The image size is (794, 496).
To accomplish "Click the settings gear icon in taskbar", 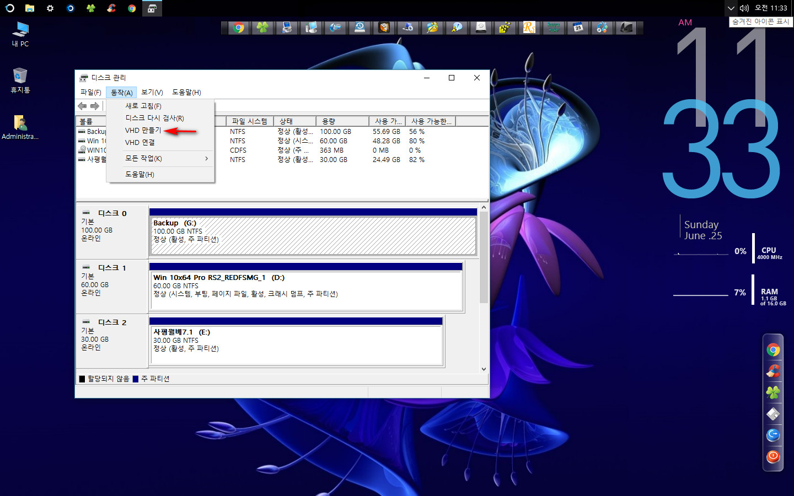I will coord(50,8).
